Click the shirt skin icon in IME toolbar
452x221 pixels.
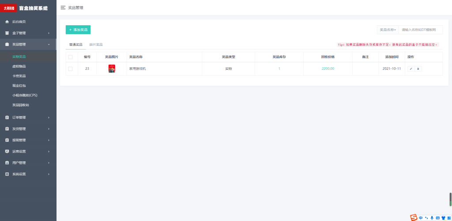(x=443, y=218)
